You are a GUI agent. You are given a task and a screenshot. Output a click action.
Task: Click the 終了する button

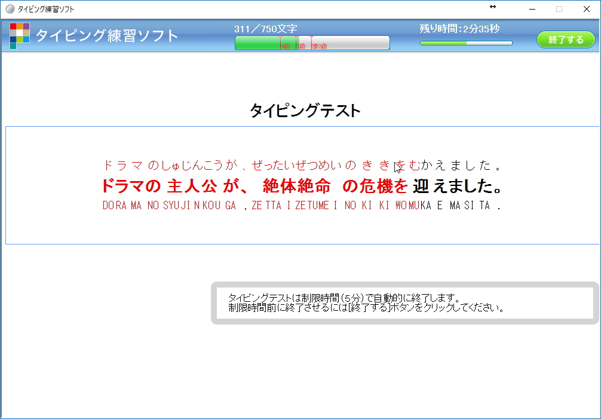565,39
